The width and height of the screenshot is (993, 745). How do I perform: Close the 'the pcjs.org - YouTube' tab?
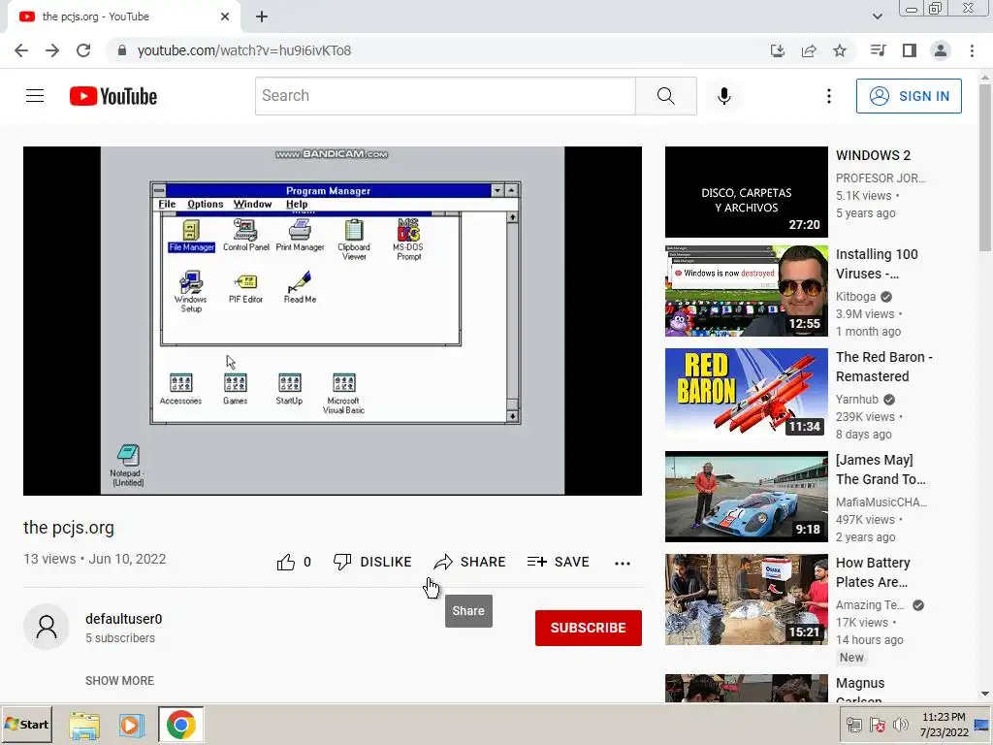pos(225,16)
